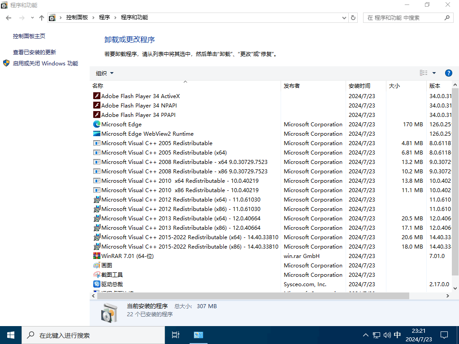Click the Edge WebView2 Runtime icon
The height and width of the screenshot is (344, 459).
pos(96,133)
